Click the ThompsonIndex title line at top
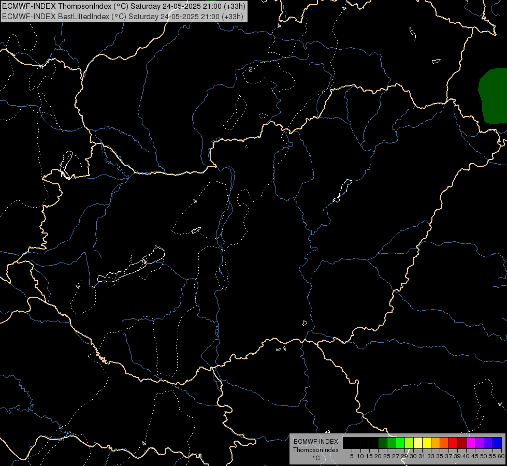Screen dimensions: 507x466 [x=124, y=6]
